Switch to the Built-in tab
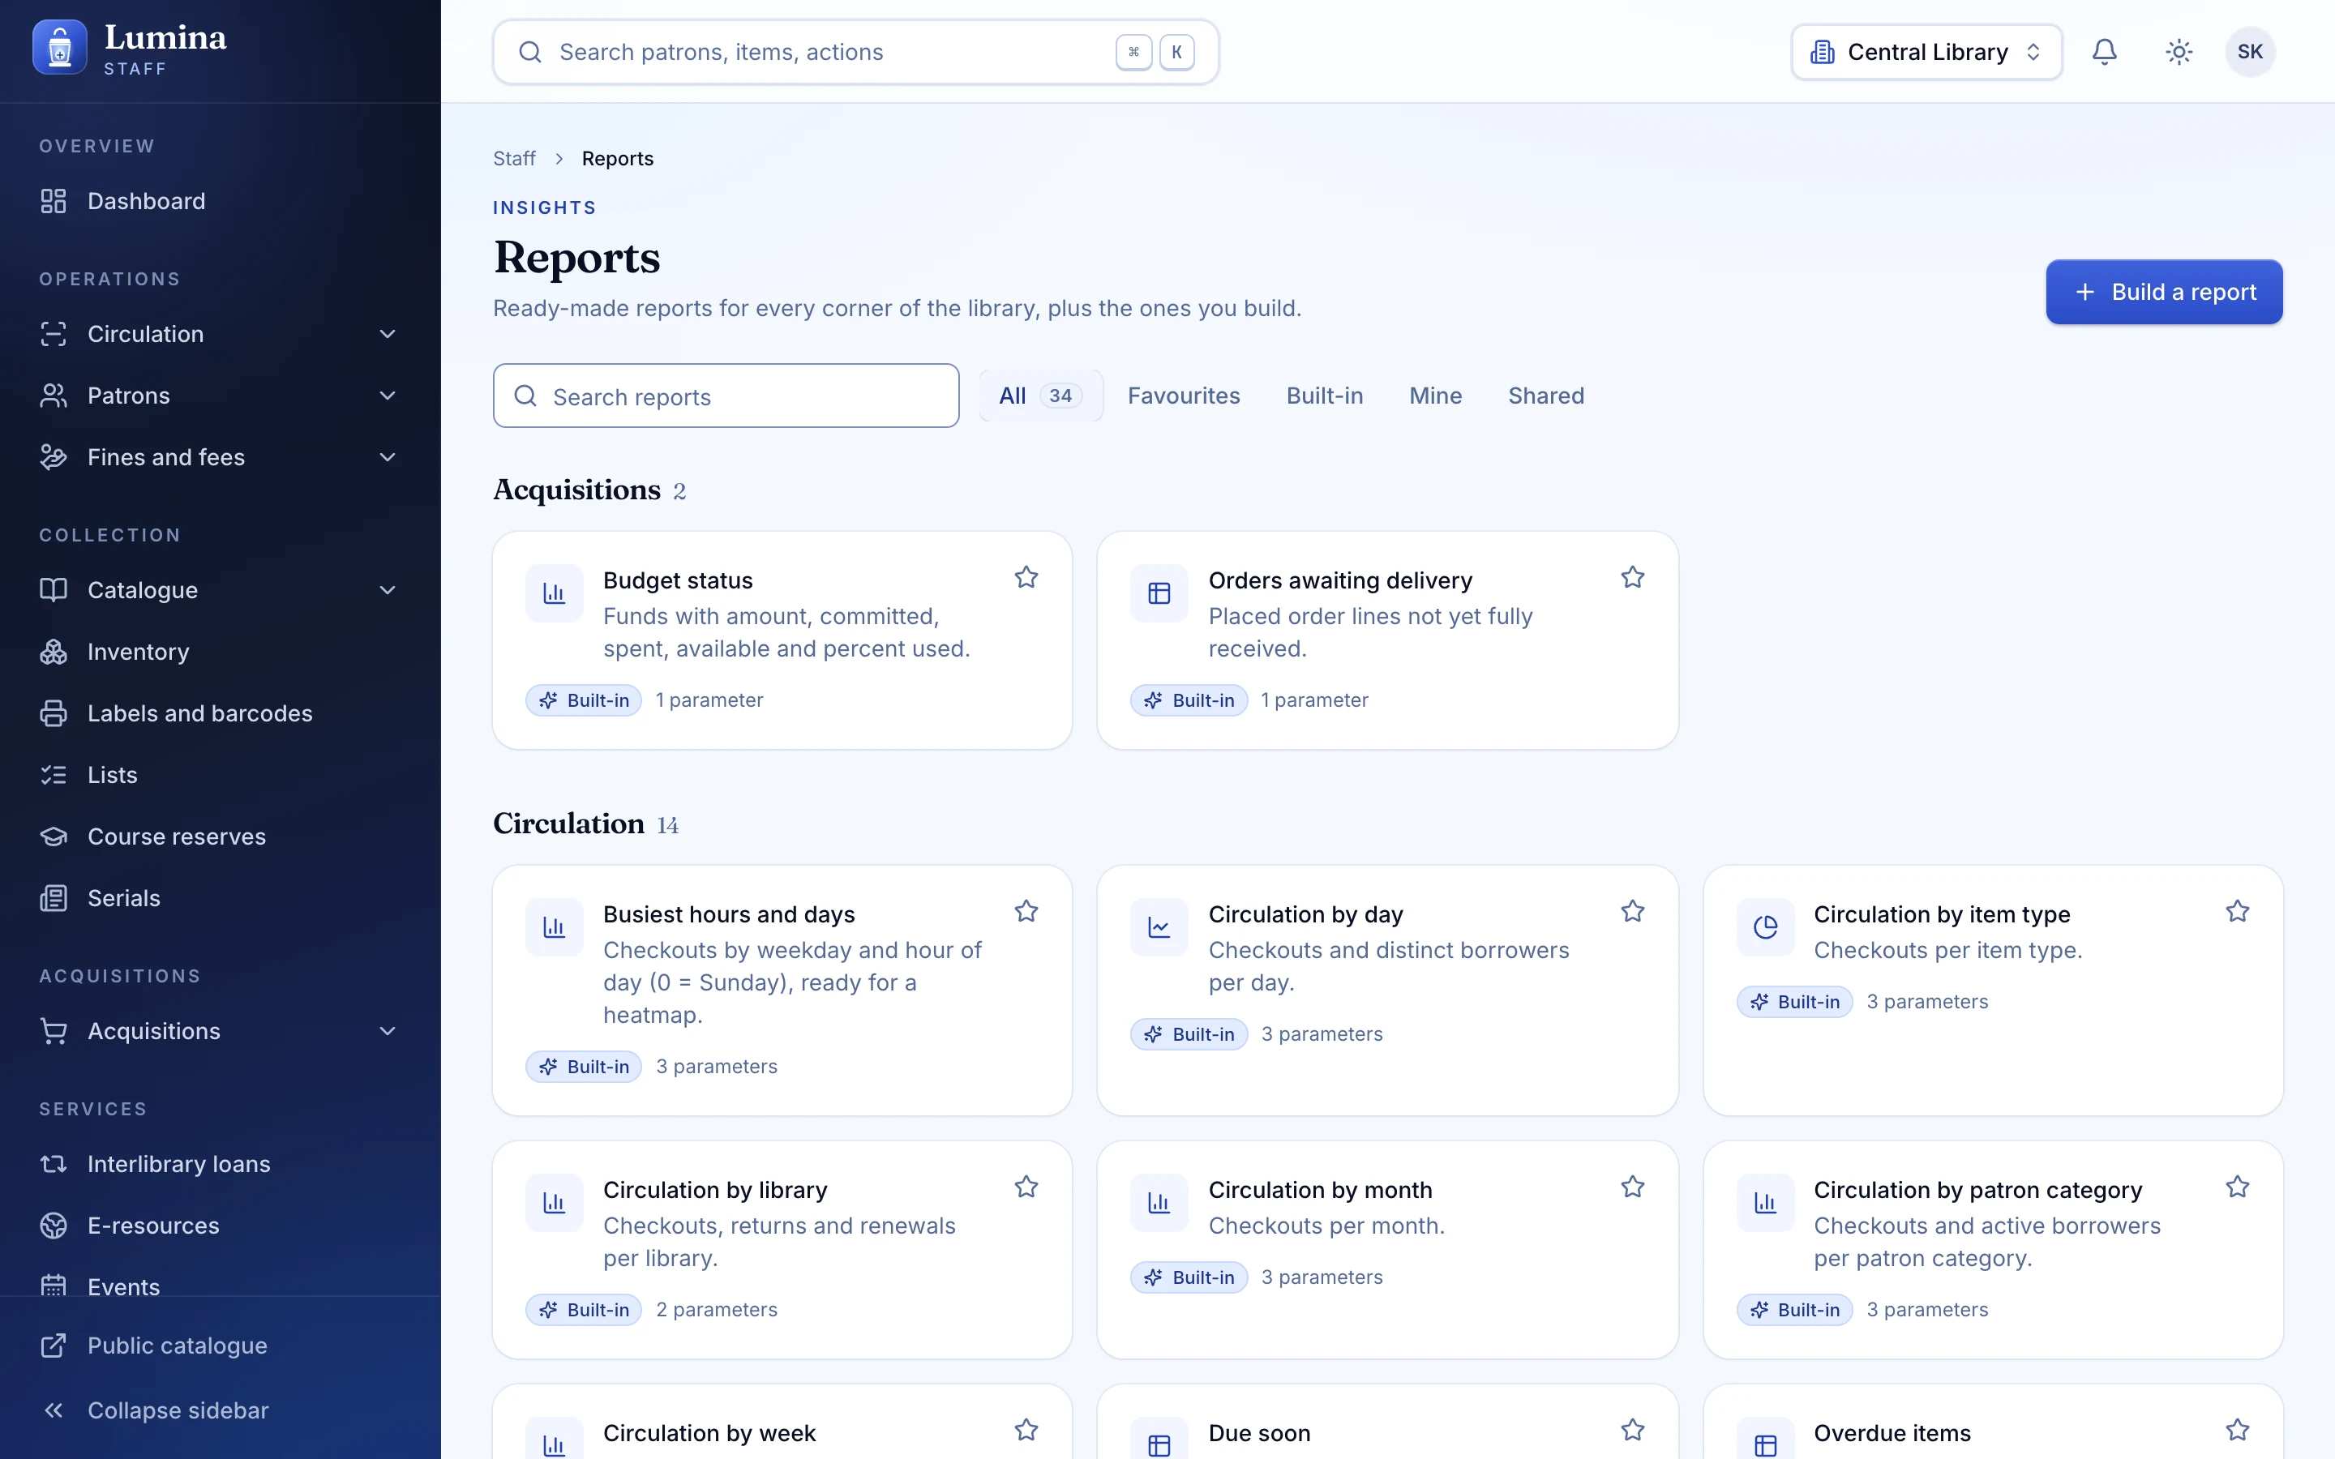The height and width of the screenshot is (1459, 2335). pyautogui.click(x=1324, y=396)
